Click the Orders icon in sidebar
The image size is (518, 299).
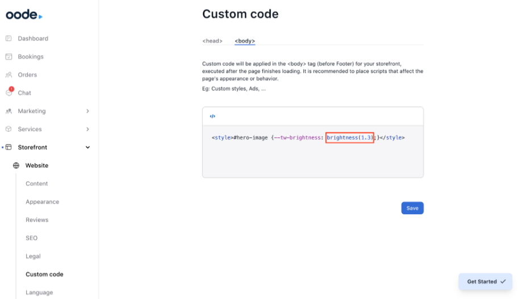(x=9, y=75)
